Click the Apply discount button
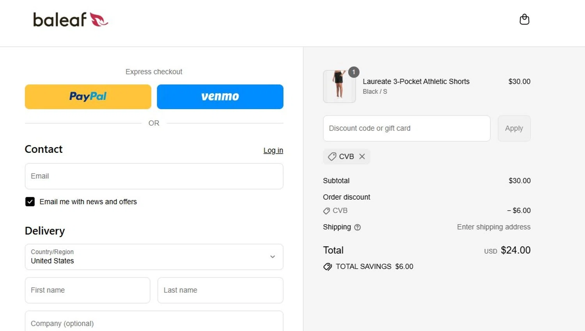585x331 pixels. click(514, 128)
